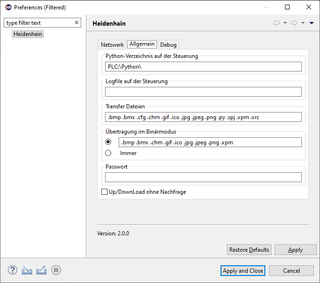Viewport: 320px width, 283px height.
Task: Select Heidenhain in the preferences tree
Action: pos(28,34)
